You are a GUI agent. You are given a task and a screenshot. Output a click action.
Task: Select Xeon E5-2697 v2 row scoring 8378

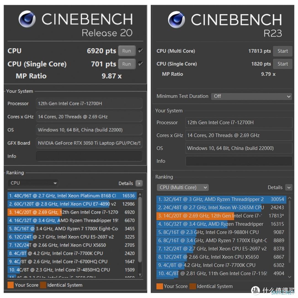coord(221,249)
